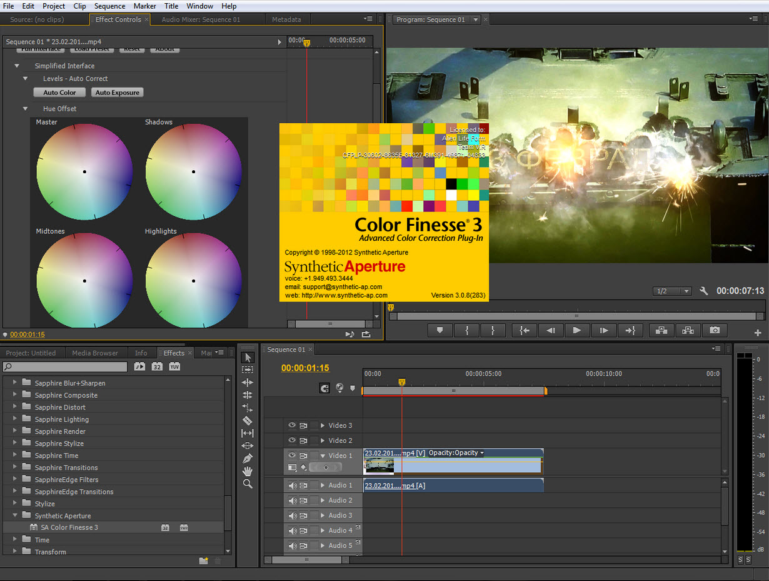Filter Effects by YUV icon
The height and width of the screenshot is (581, 769).
pyautogui.click(x=174, y=366)
